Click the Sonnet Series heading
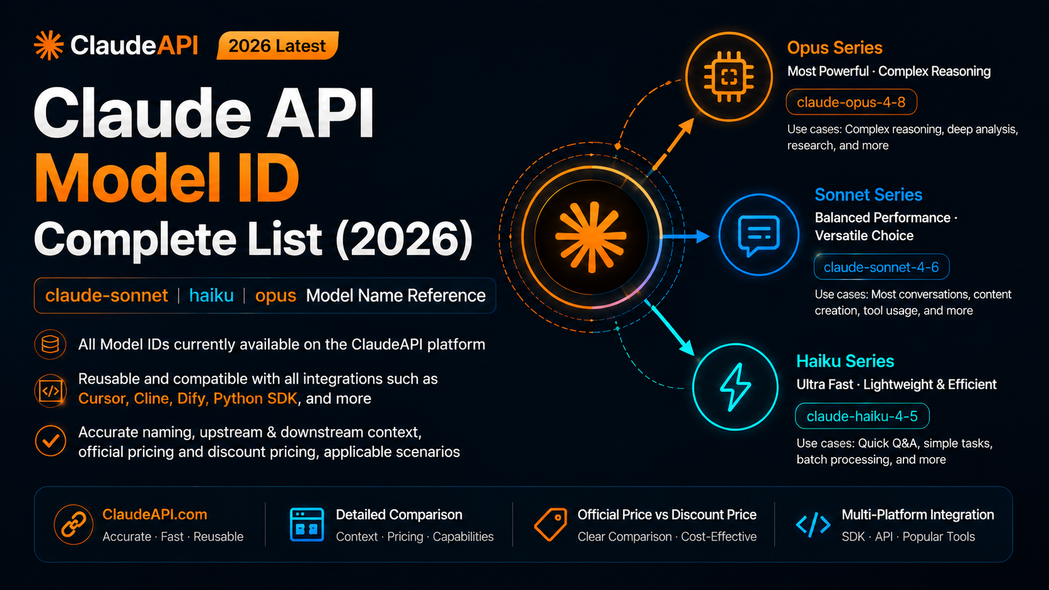The height and width of the screenshot is (590, 1049). 868,195
